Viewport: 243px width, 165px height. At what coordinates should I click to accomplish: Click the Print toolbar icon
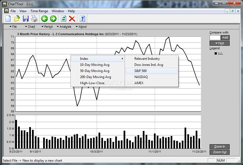34,19
